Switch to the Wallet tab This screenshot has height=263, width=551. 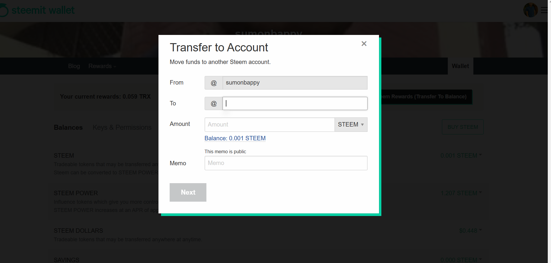(460, 66)
